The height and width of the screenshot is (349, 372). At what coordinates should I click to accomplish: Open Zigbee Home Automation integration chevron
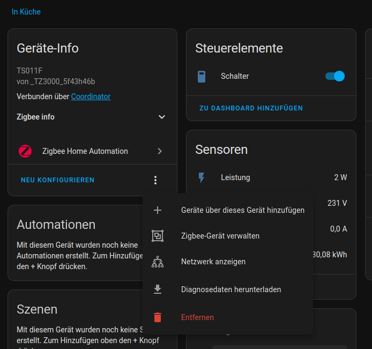click(x=160, y=151)
